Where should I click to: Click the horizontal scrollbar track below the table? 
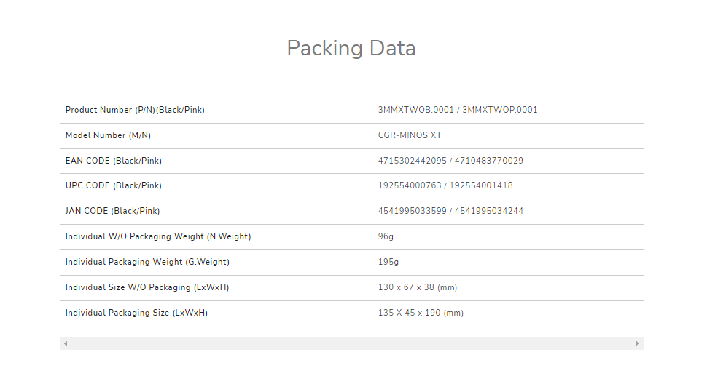point(351,343)
